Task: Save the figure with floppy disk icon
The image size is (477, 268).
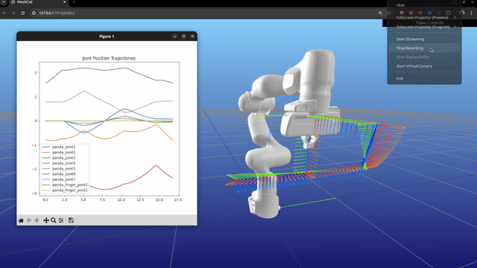Action: (71, 220)
